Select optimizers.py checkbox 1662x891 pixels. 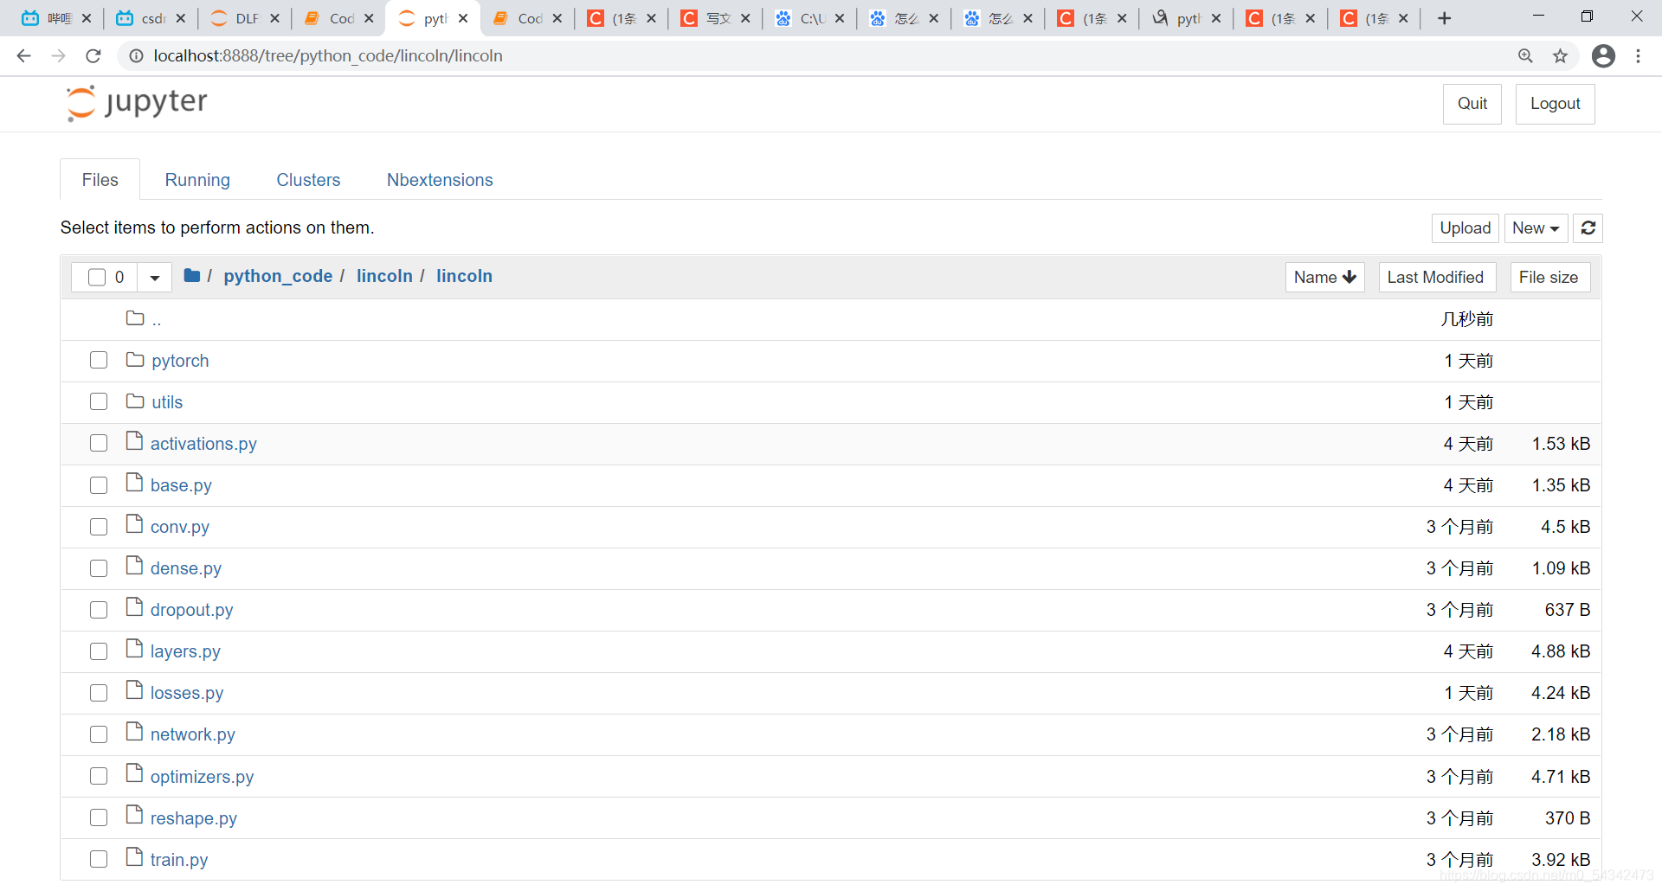coord(99,776)
